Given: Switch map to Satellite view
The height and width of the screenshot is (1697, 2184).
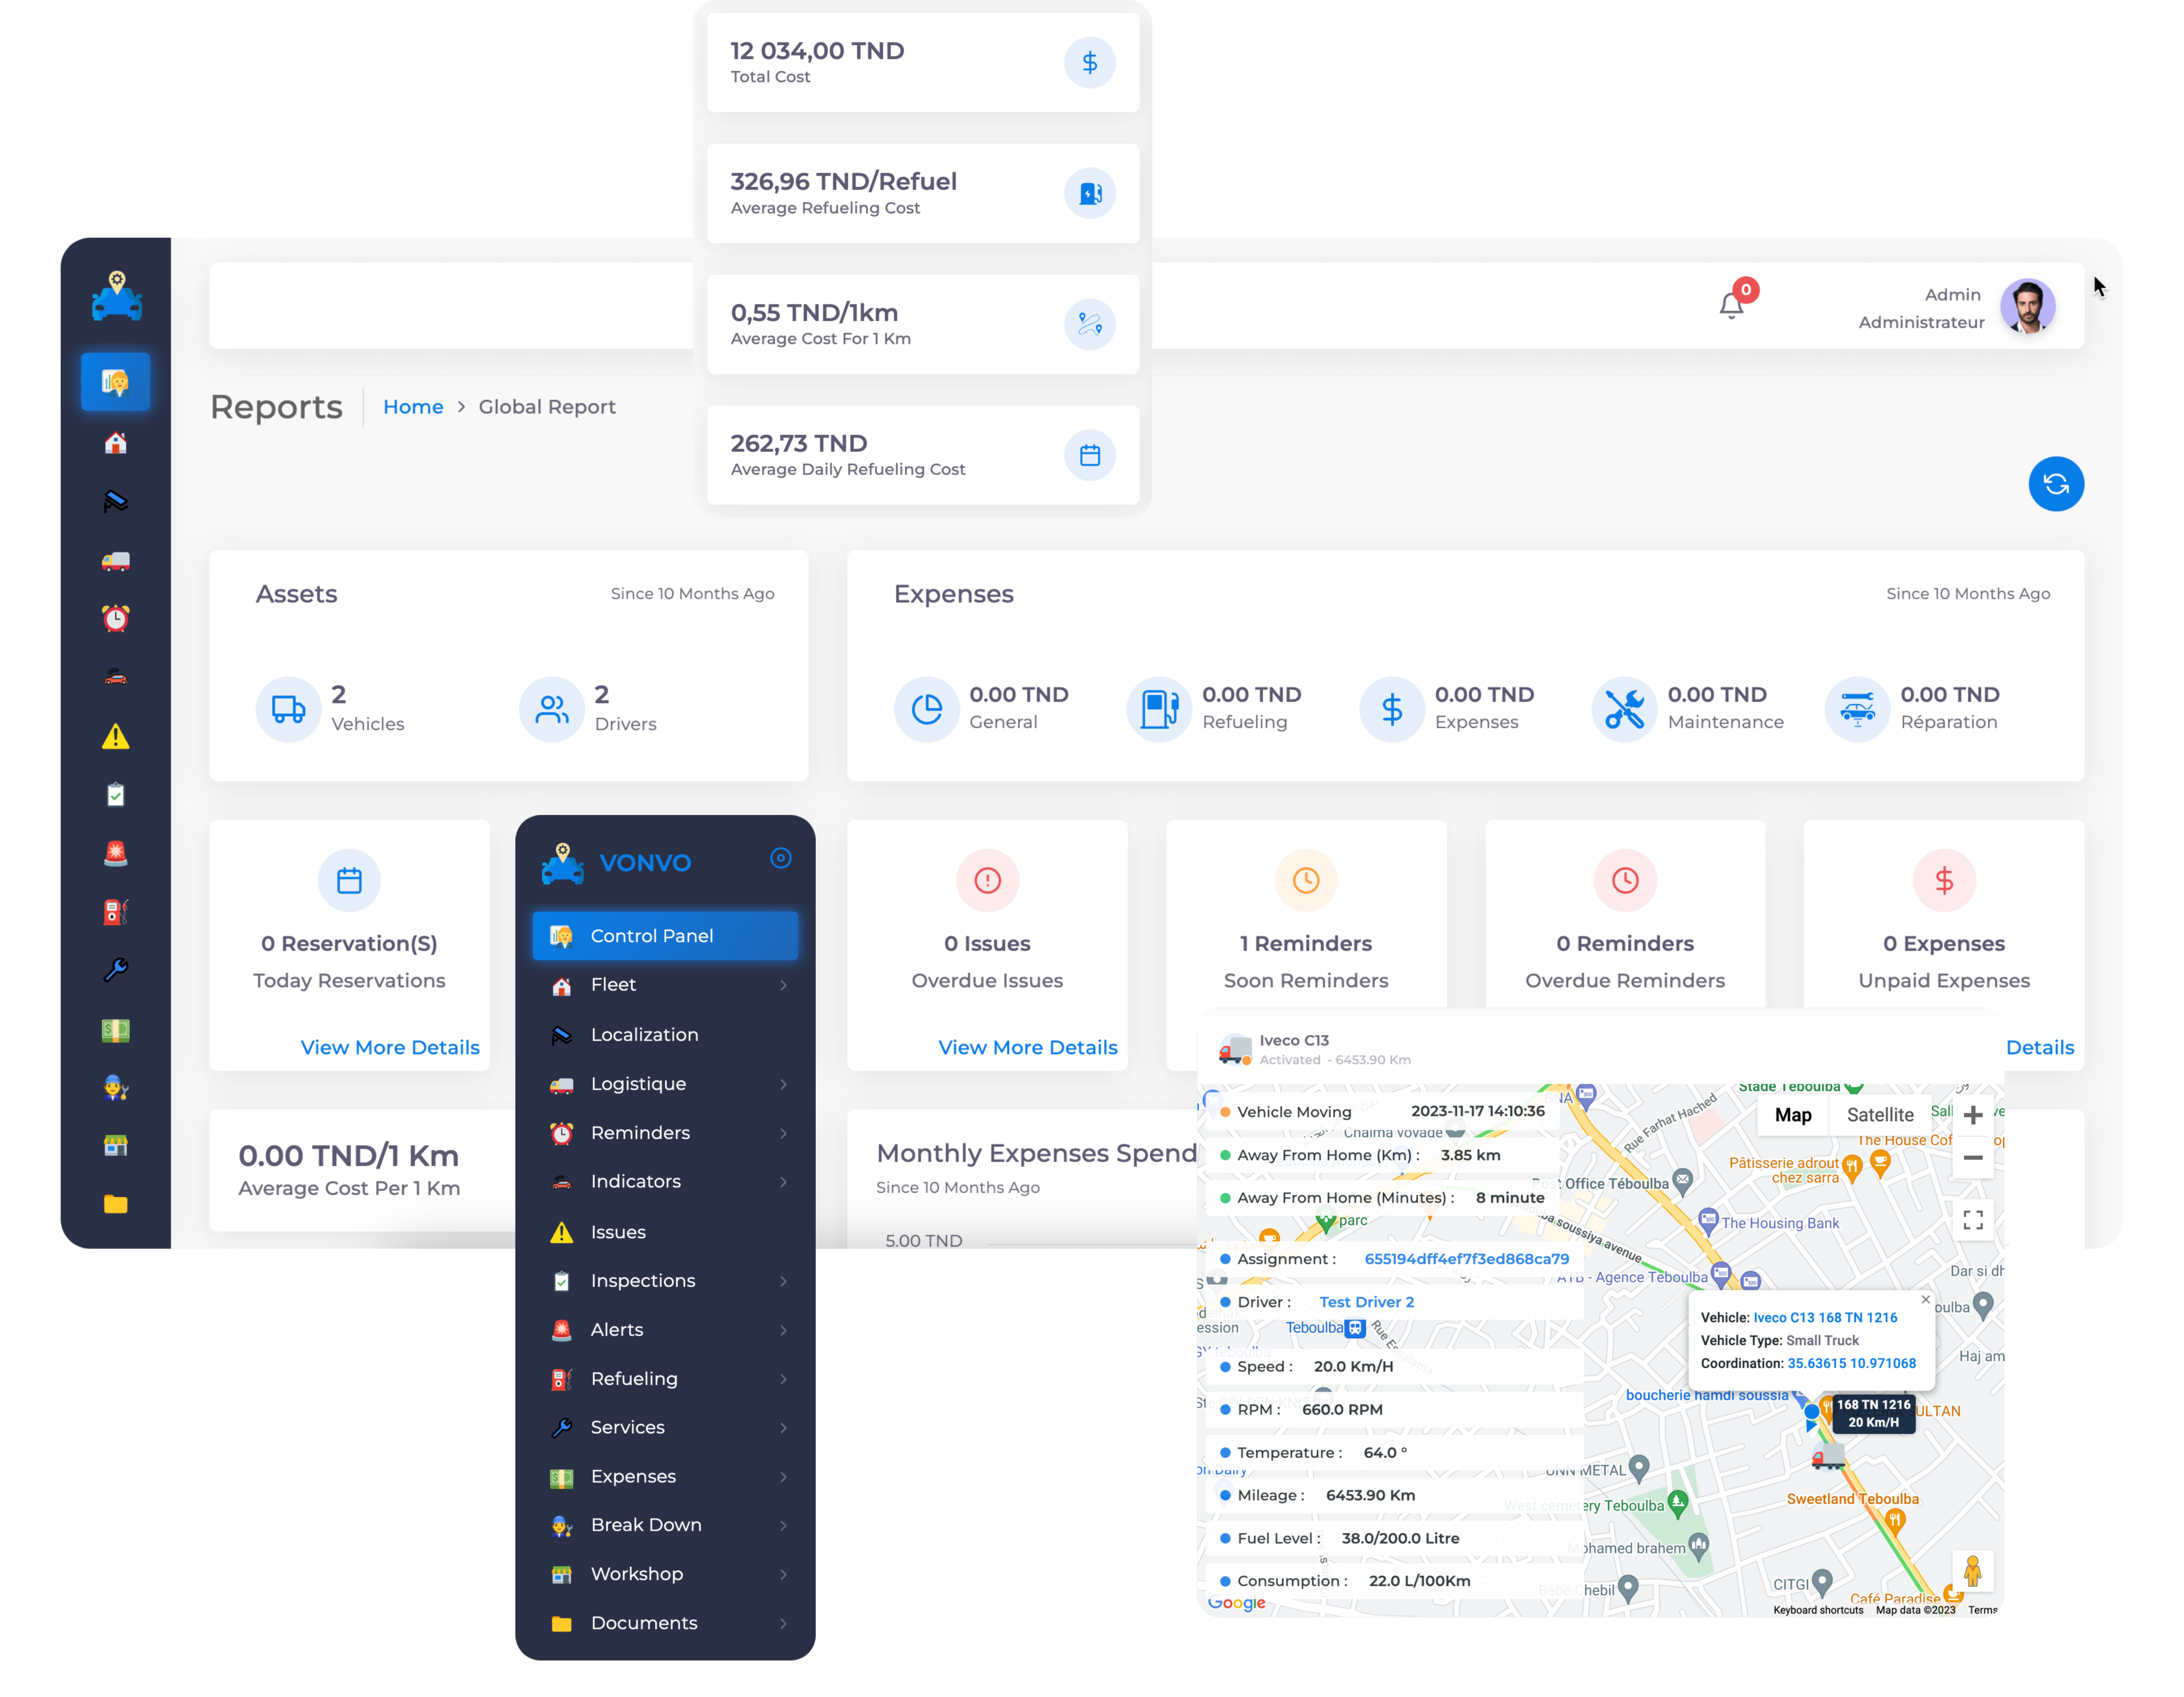Looking at the screenshot, I should pos(1879,1115).
